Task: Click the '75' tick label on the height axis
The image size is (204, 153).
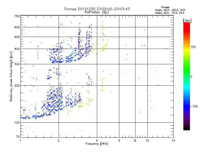Action: tap(18, 137)
